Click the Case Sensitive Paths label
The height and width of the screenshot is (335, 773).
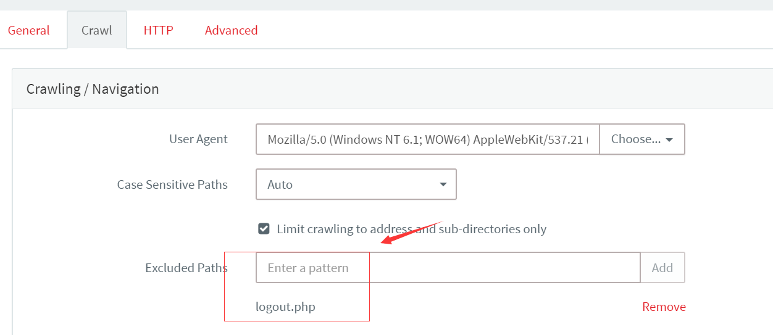click(x=172, y=184)
